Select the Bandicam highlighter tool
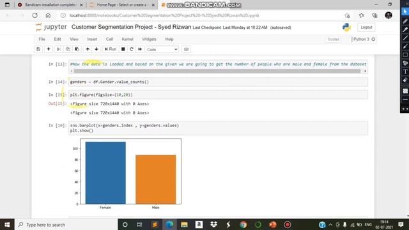The height and width of the screenshot is (230, 409). [405, 29]
